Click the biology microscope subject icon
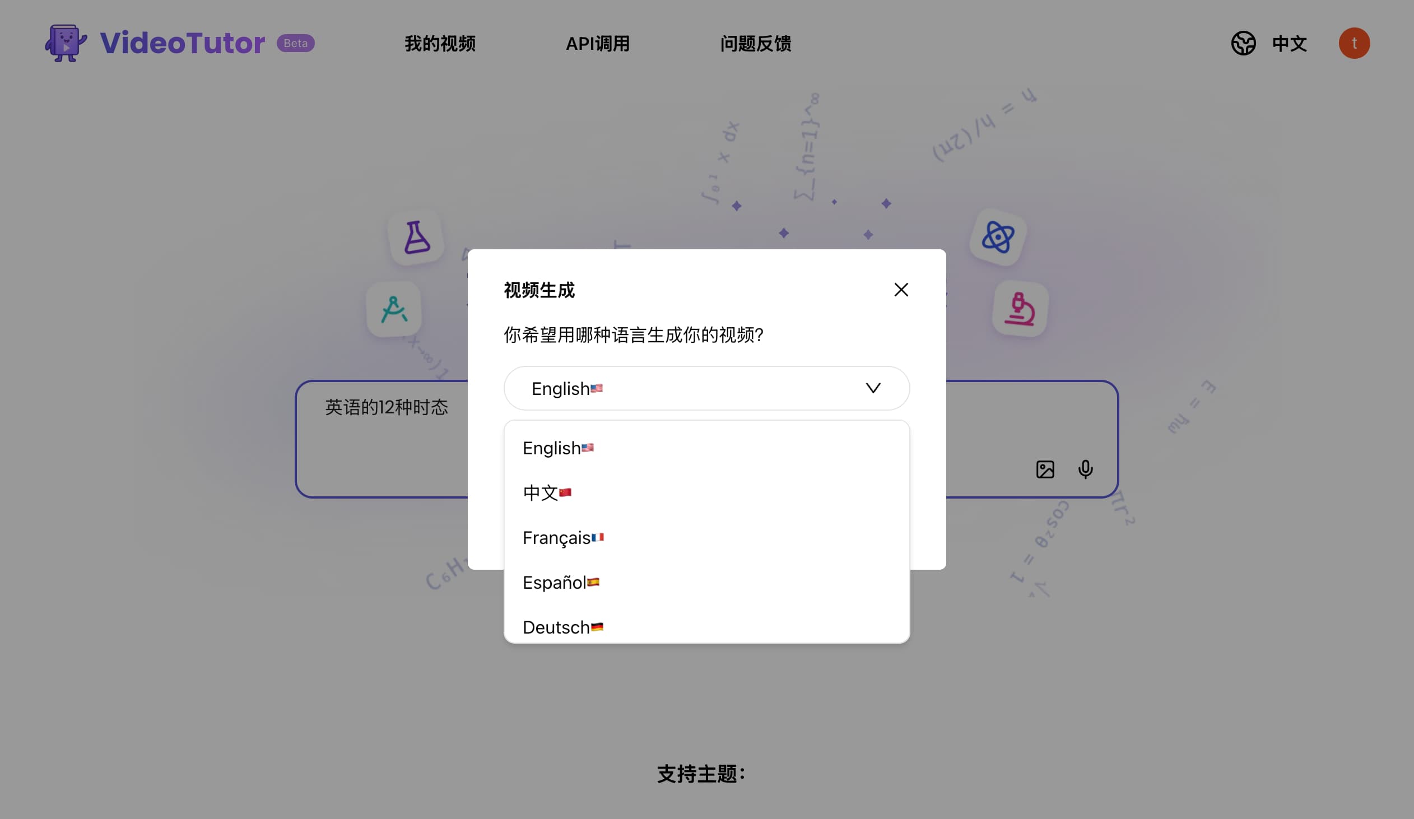1414x819 pixels. coord(1020,309)
